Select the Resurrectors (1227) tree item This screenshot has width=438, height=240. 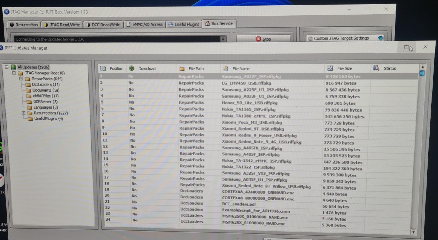point(51,113)
